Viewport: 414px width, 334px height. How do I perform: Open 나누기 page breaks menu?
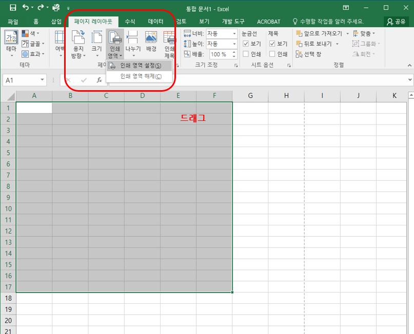pos(133,43)
